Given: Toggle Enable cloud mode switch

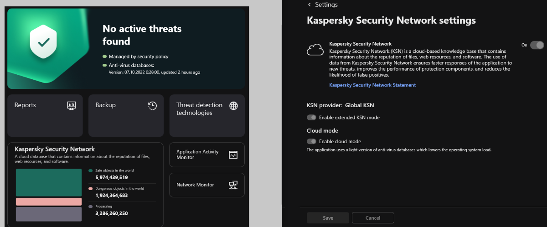Looking at the screenshot, I should [312, 141].
